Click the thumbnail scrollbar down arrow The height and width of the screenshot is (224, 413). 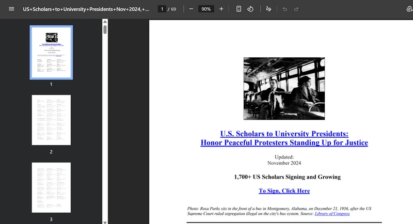(x=105, y=222)
